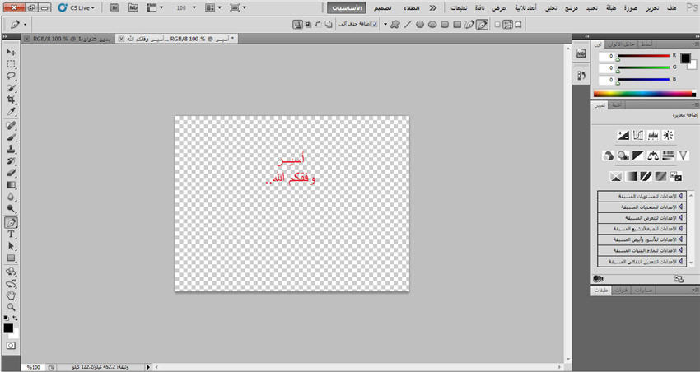The image size is (700, 372).
Task: Choose Ellipse shape in options bar
Action: (432, 25)
